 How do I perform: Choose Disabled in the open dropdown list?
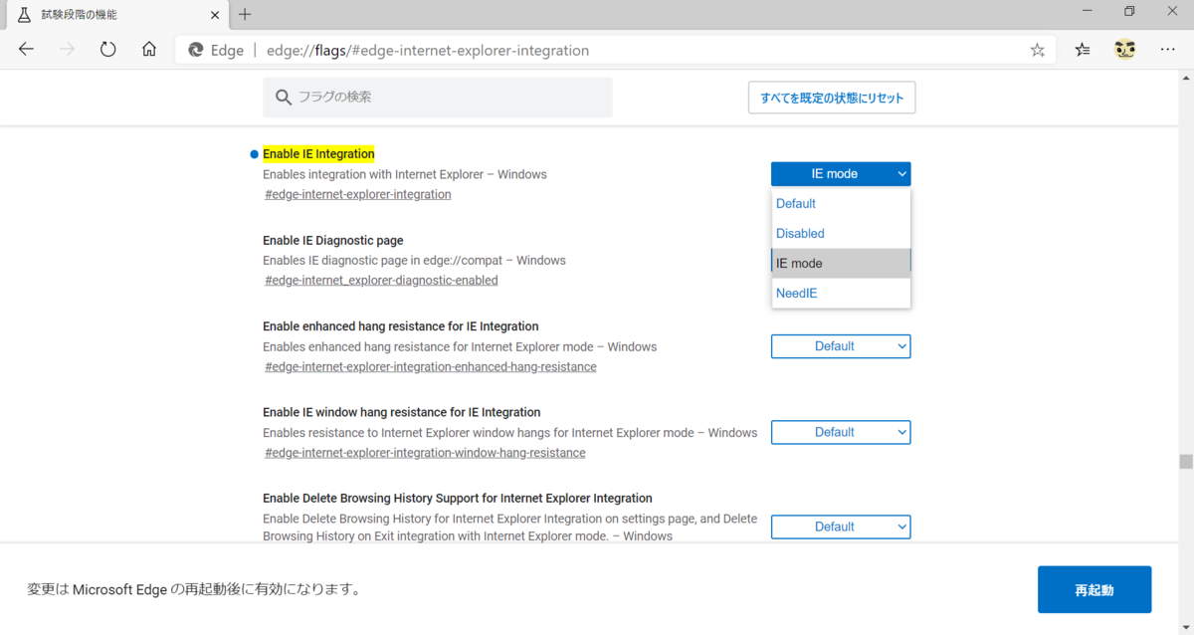coord(841,233)
